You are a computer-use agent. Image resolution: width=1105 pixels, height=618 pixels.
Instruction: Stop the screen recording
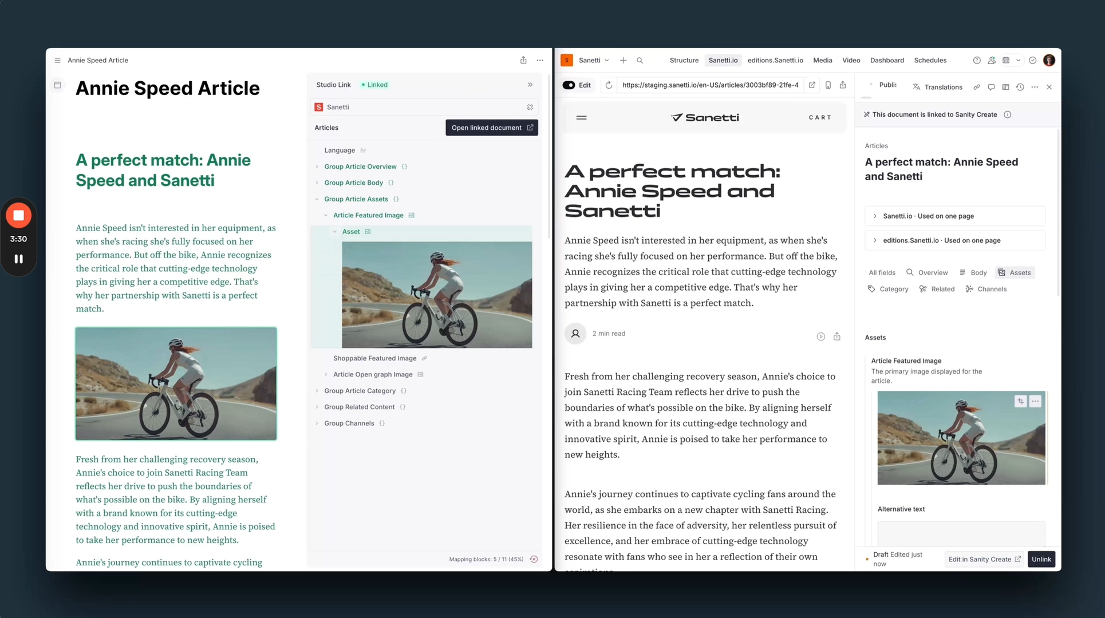18,216
